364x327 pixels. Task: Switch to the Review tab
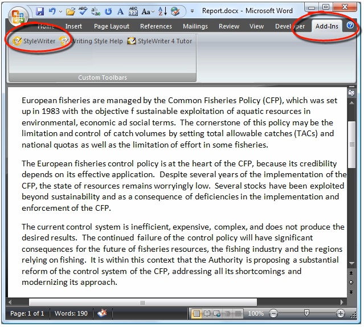point(229,26)
